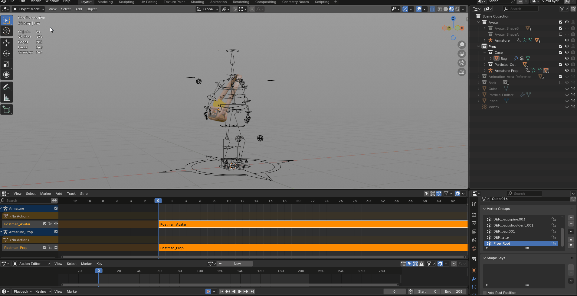Uncheck the Prop collection checkbox
This screenshot has height=296, width=577.
[x=561, y=46]
